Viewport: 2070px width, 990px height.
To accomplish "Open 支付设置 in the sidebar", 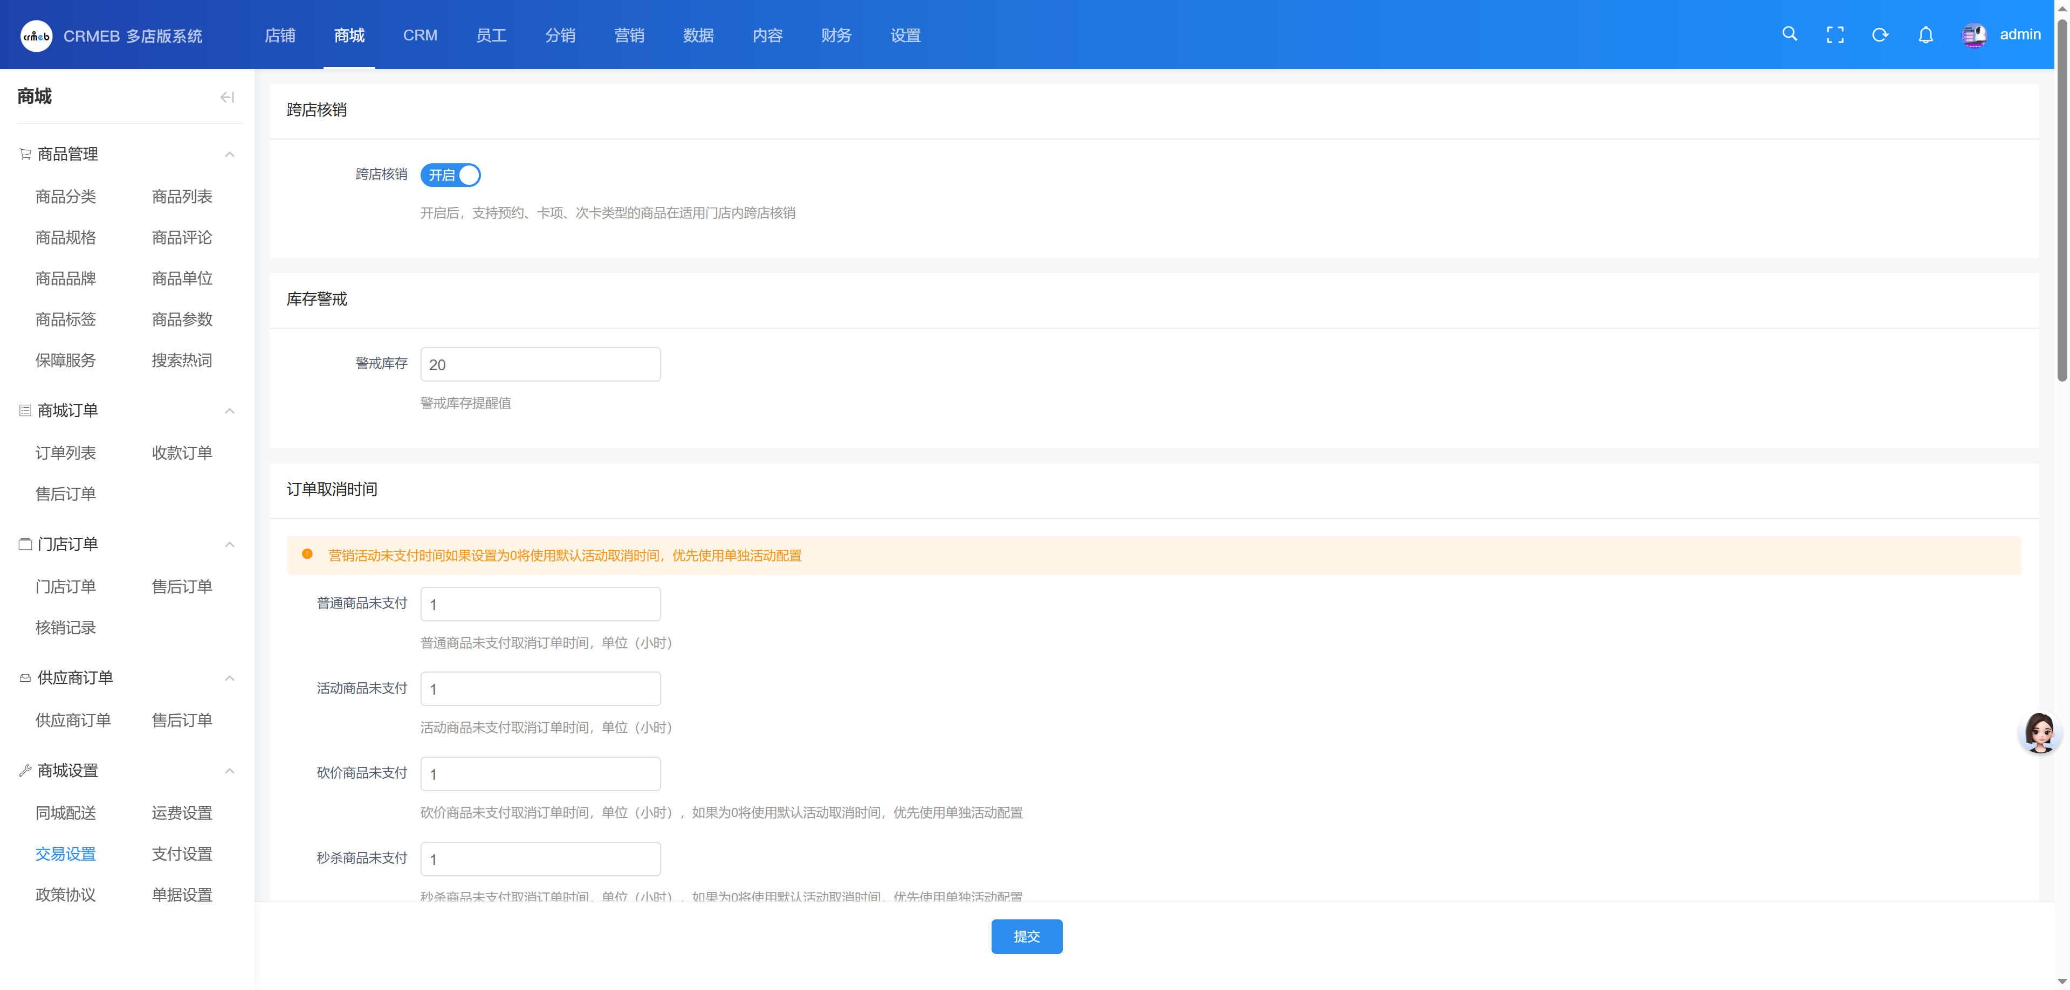I will [182, 854].
